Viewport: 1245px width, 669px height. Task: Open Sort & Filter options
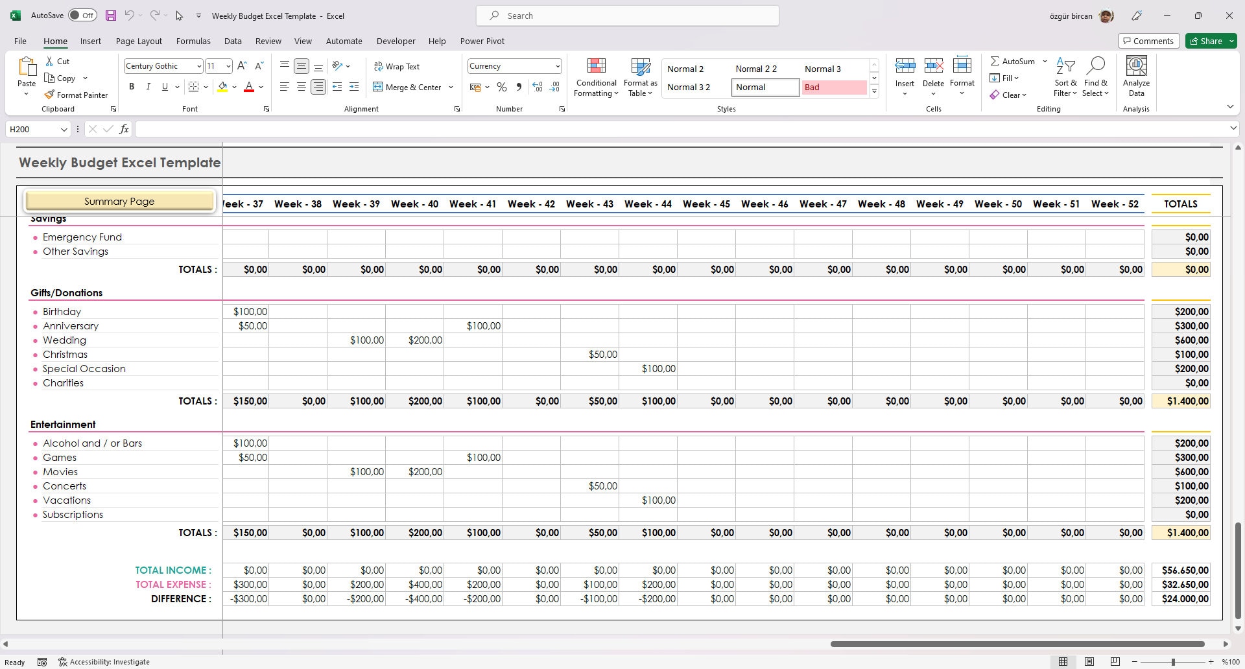pyautogui.click(x=1065, y=76)
